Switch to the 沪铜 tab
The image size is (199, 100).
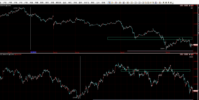click(x=15, y=2)
